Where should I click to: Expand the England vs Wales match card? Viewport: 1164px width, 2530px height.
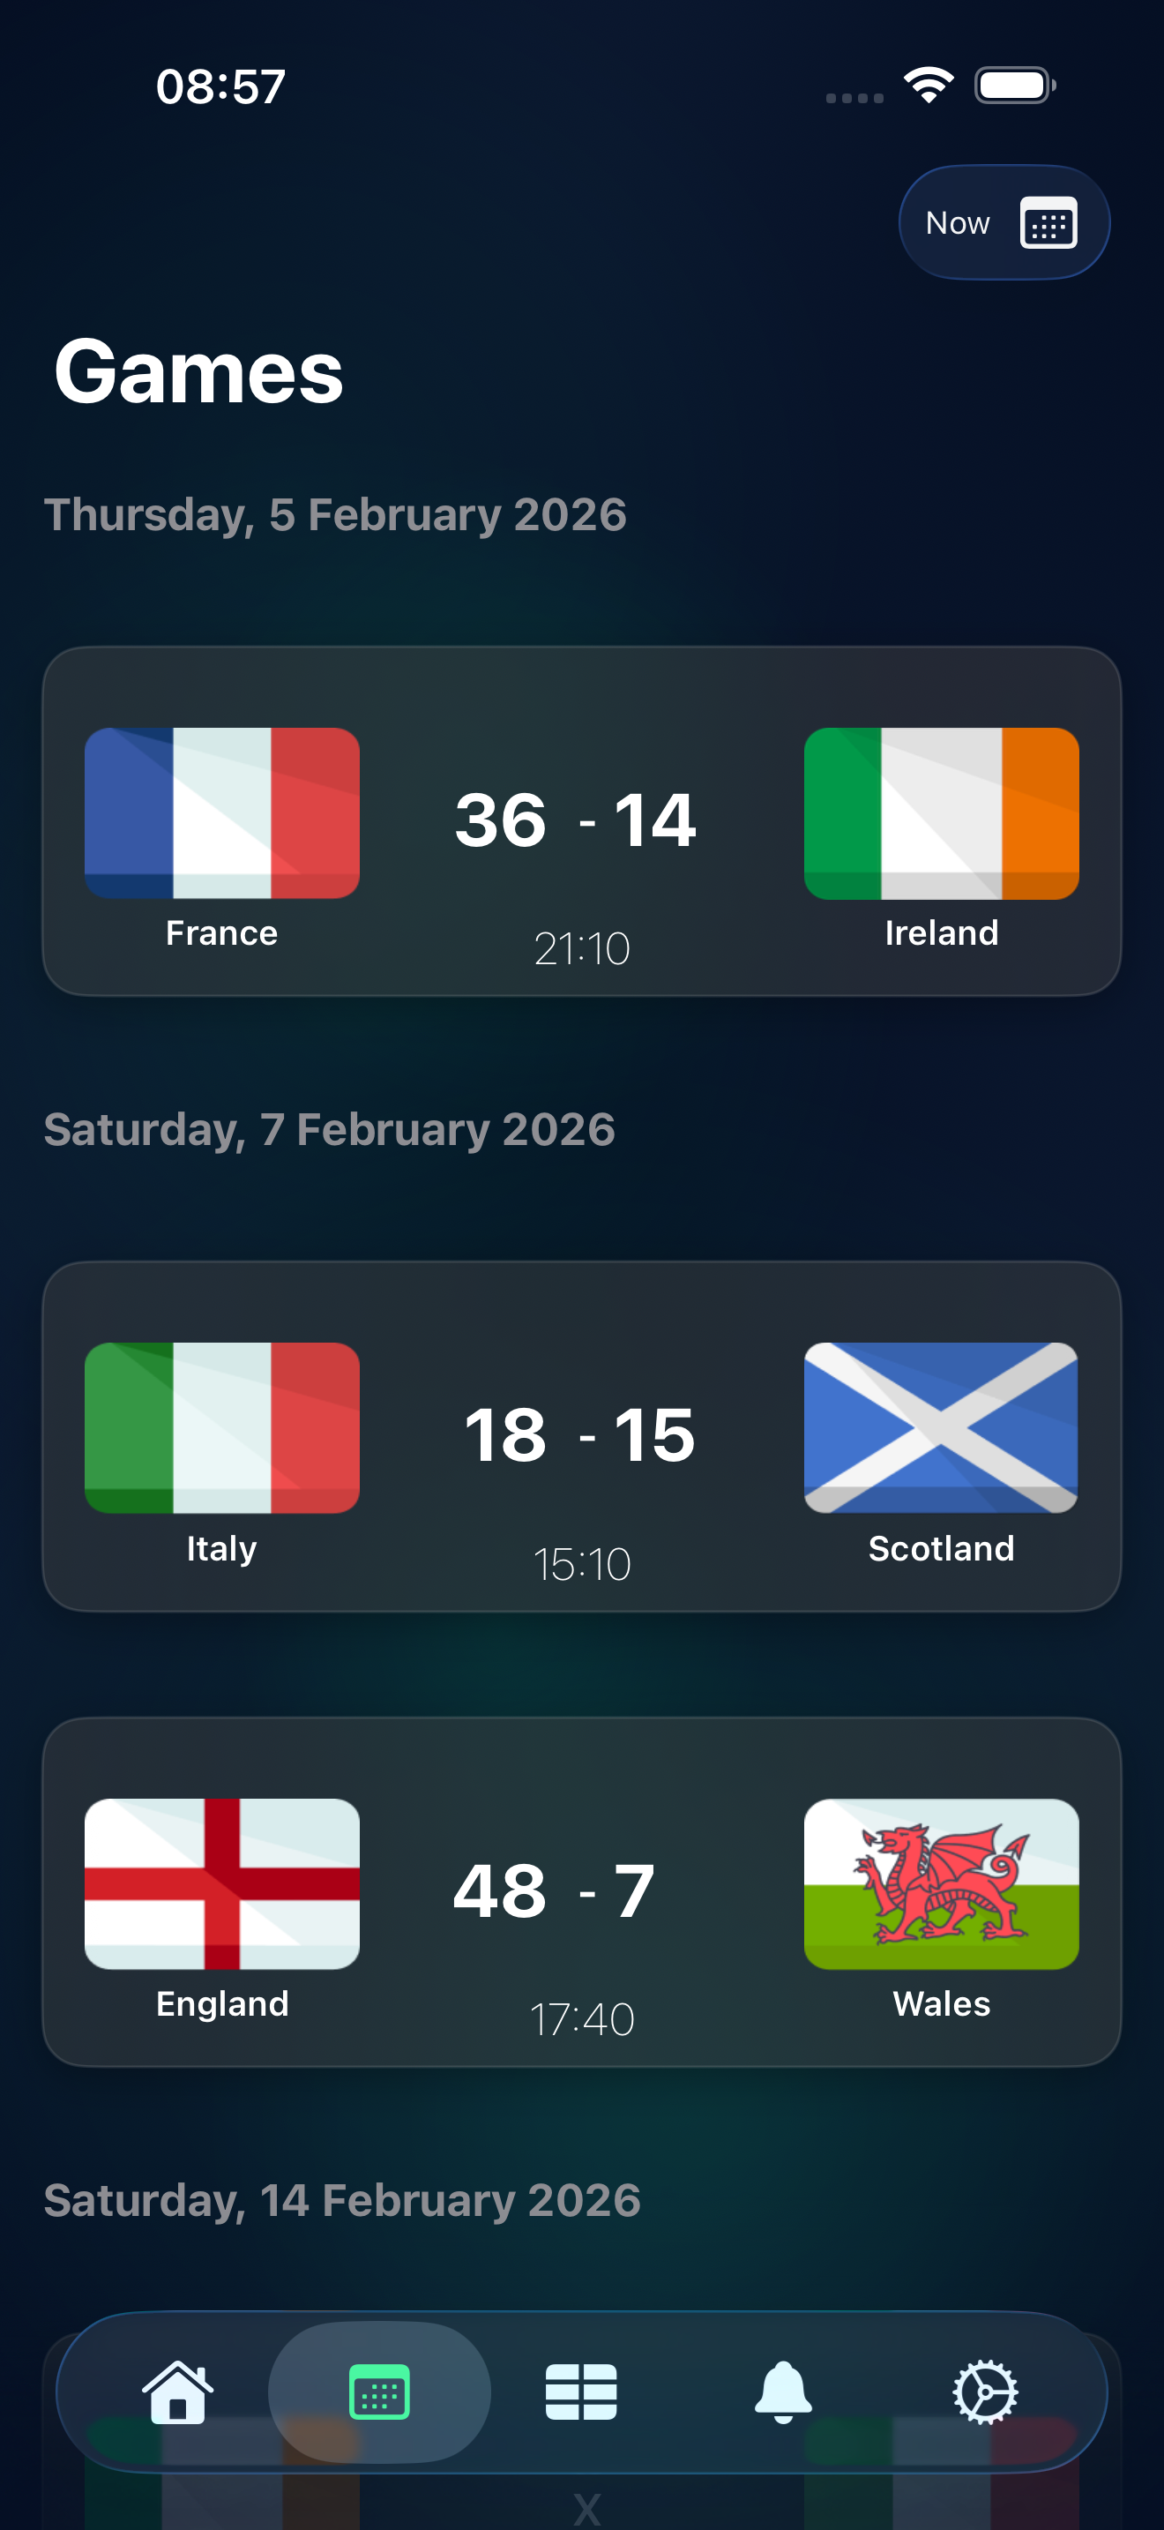(581, 1896)
